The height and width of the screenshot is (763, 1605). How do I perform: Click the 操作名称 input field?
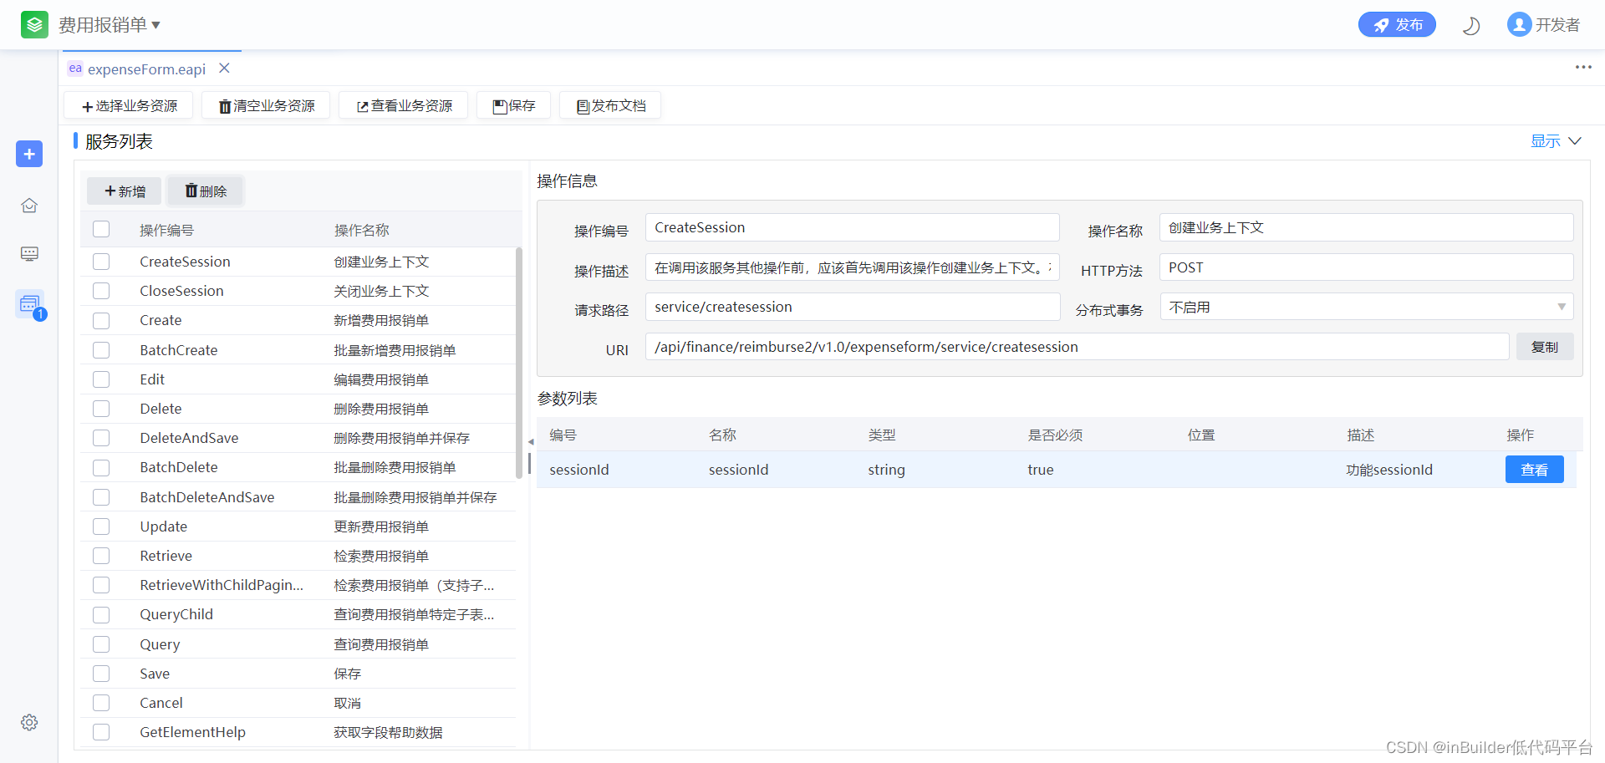(x=1366, y=227)
